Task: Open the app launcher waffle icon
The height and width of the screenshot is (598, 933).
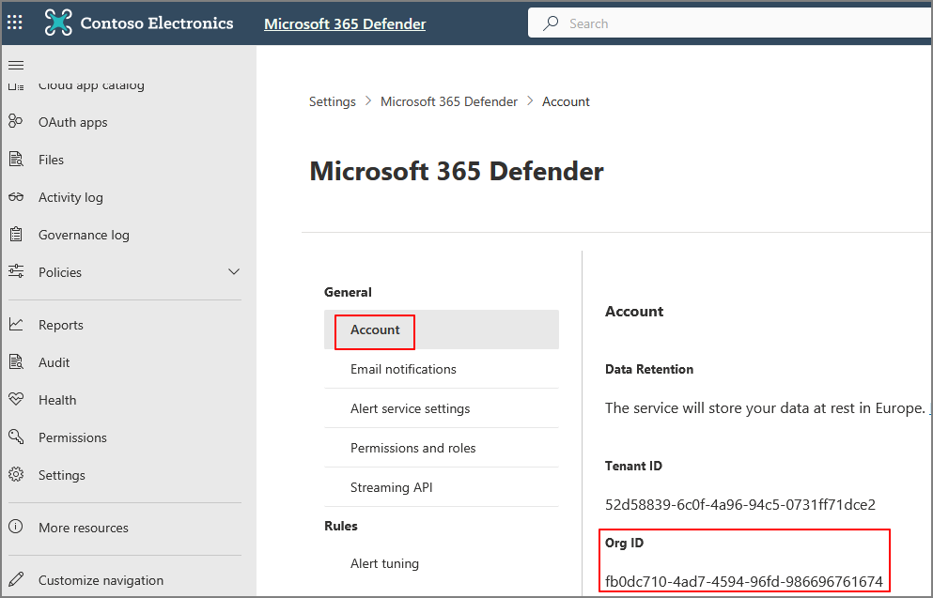Action: [x=15, y=23]
